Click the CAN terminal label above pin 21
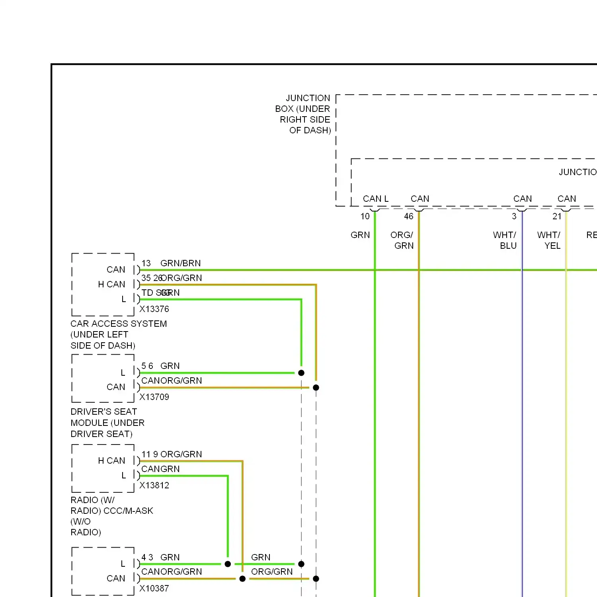The width and height of the screenshot is (597, 597). tap(567, 199)
